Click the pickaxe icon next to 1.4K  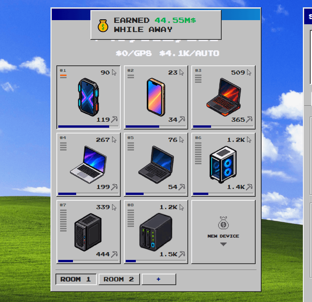pos(249,187)
